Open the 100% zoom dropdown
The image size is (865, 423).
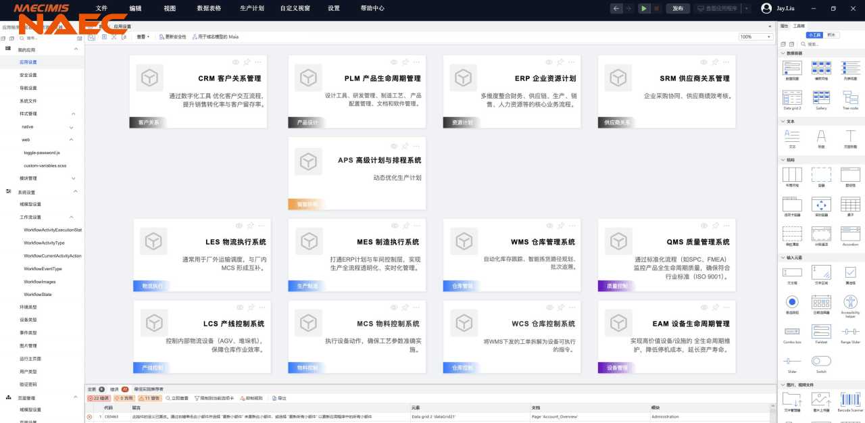click(755, 36)
